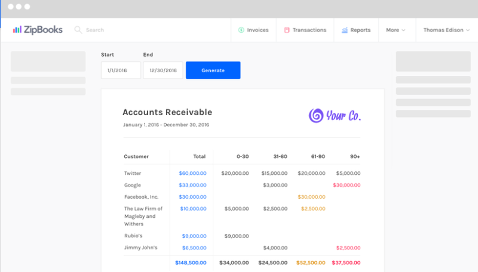Open Facebook's $30,000.00 total link
This screenshot has height=272, width=478.
coord(192,197)
